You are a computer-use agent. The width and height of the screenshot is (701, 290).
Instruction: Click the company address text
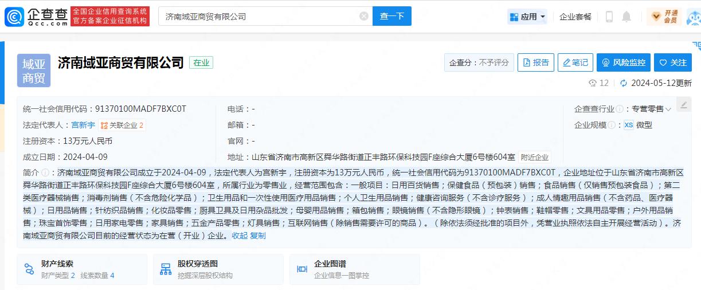[383, 157]
